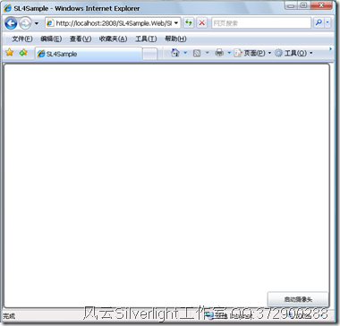Viewport: 340px width, 326px height.
Task: Open the Favorites Center star
Action: (10, 53)
